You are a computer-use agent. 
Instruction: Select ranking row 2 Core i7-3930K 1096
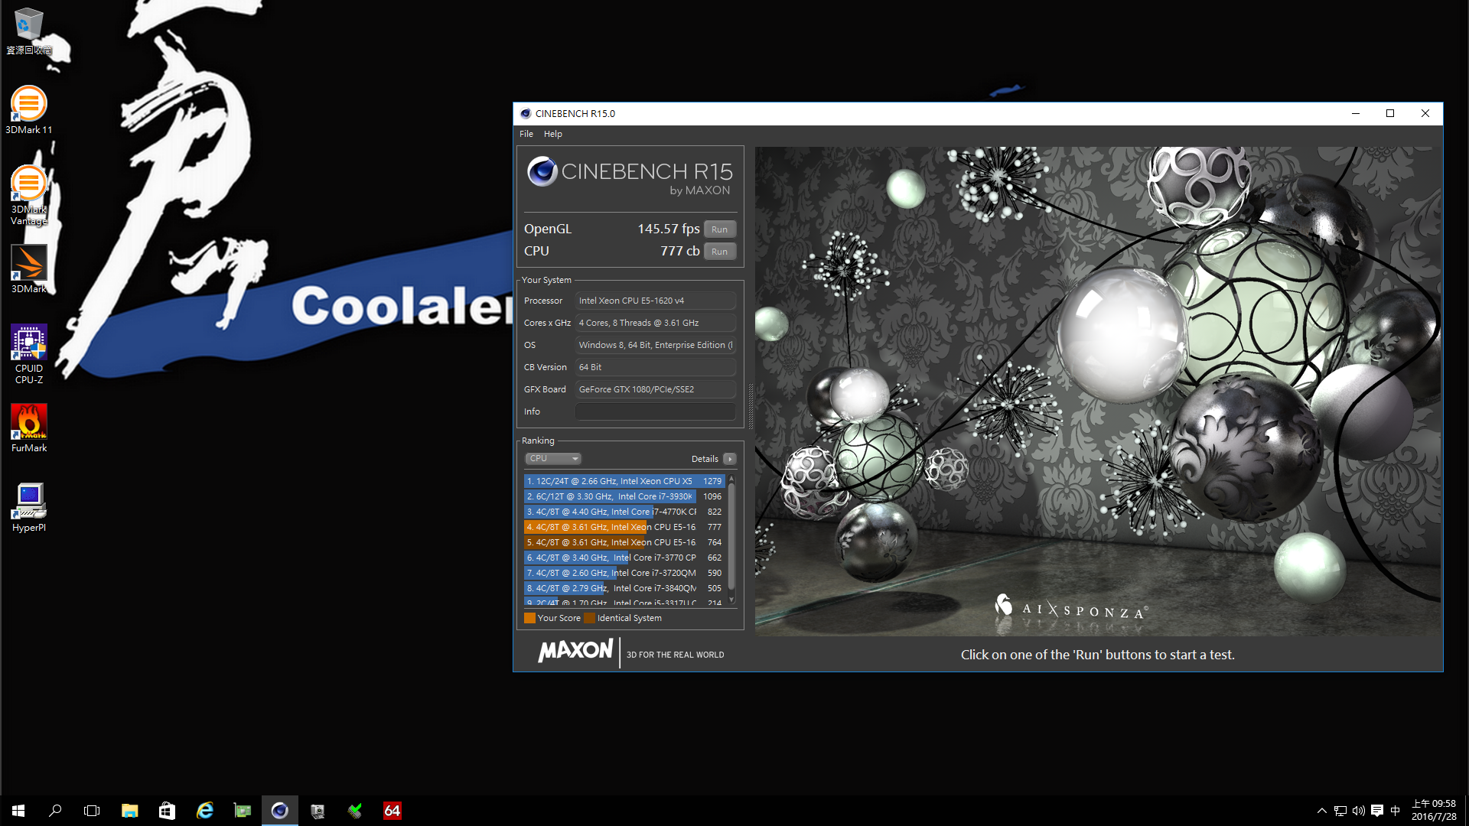pyautogui.click(x=624, y=496)
